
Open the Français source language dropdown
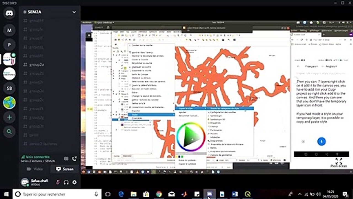click(311, 66)
